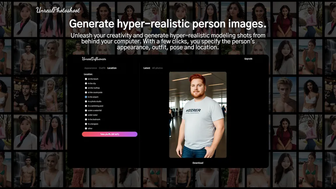Pick the 'under a waterfall' location

[86, 111]
